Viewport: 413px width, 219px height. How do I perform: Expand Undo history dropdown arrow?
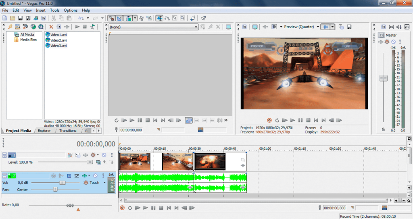[x=88, y=18]
